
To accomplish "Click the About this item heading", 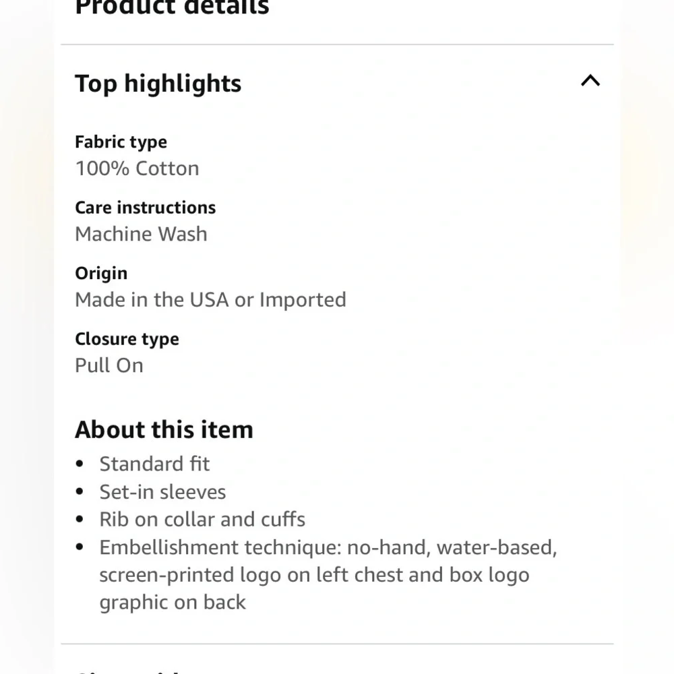I will click(x=164, y=429).
